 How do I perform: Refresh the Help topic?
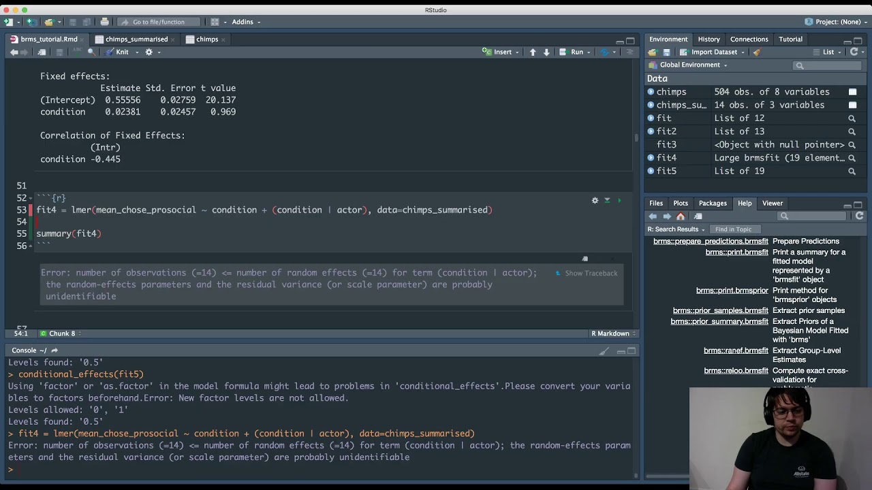point(860,216)
